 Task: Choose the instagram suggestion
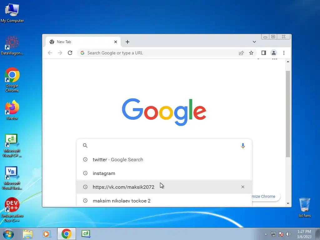point(164,173)
